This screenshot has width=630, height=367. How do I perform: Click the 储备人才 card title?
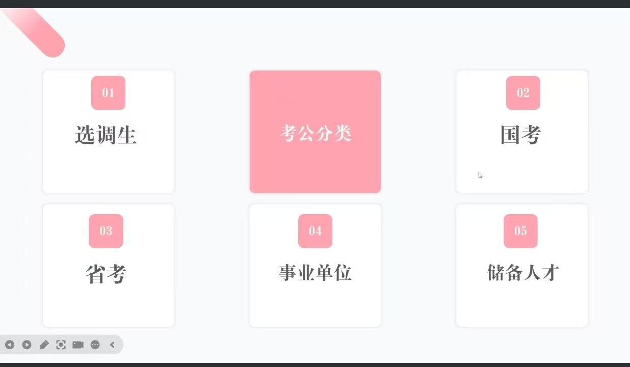pyautogui.click(x=523, y=273)
